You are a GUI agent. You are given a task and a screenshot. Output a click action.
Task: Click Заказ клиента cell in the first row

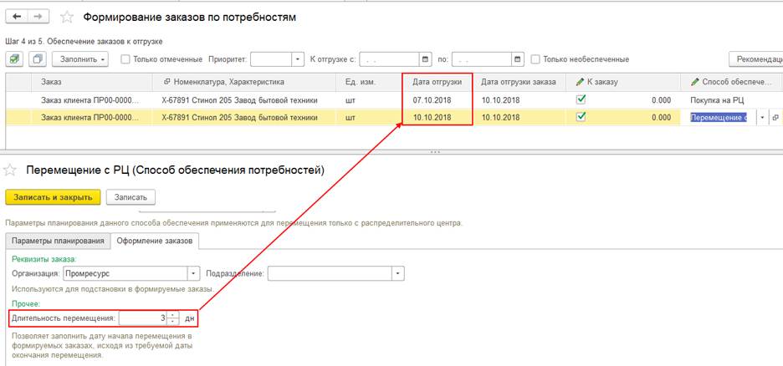[x=94, y=100]
